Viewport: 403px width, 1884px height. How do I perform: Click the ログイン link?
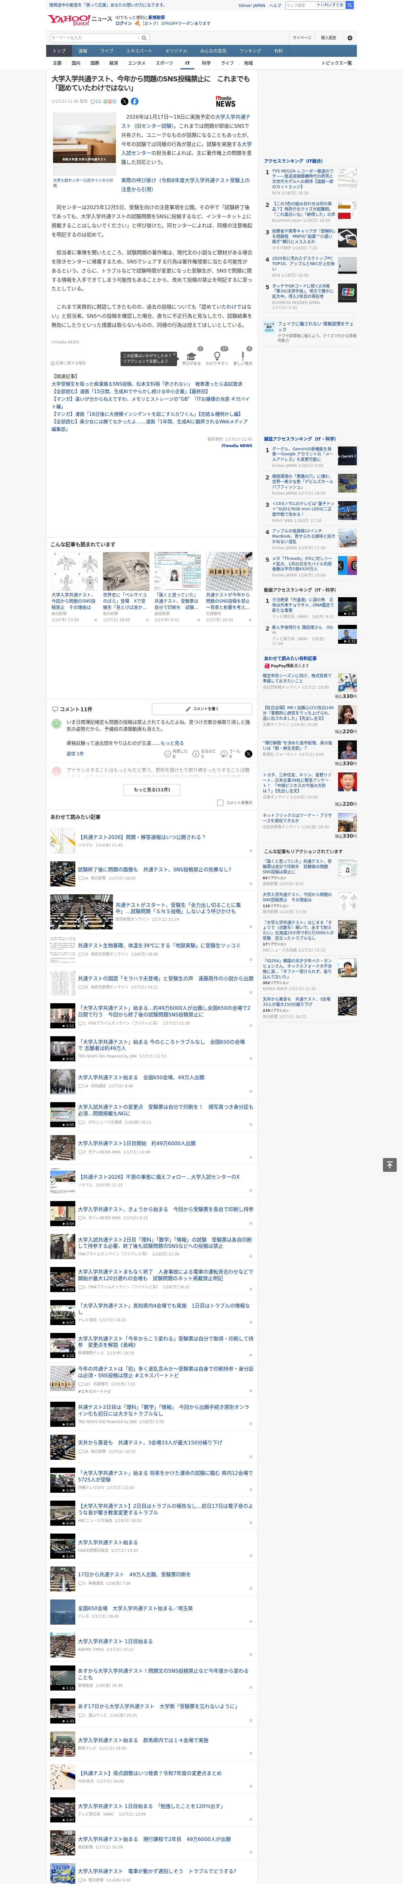124,24
